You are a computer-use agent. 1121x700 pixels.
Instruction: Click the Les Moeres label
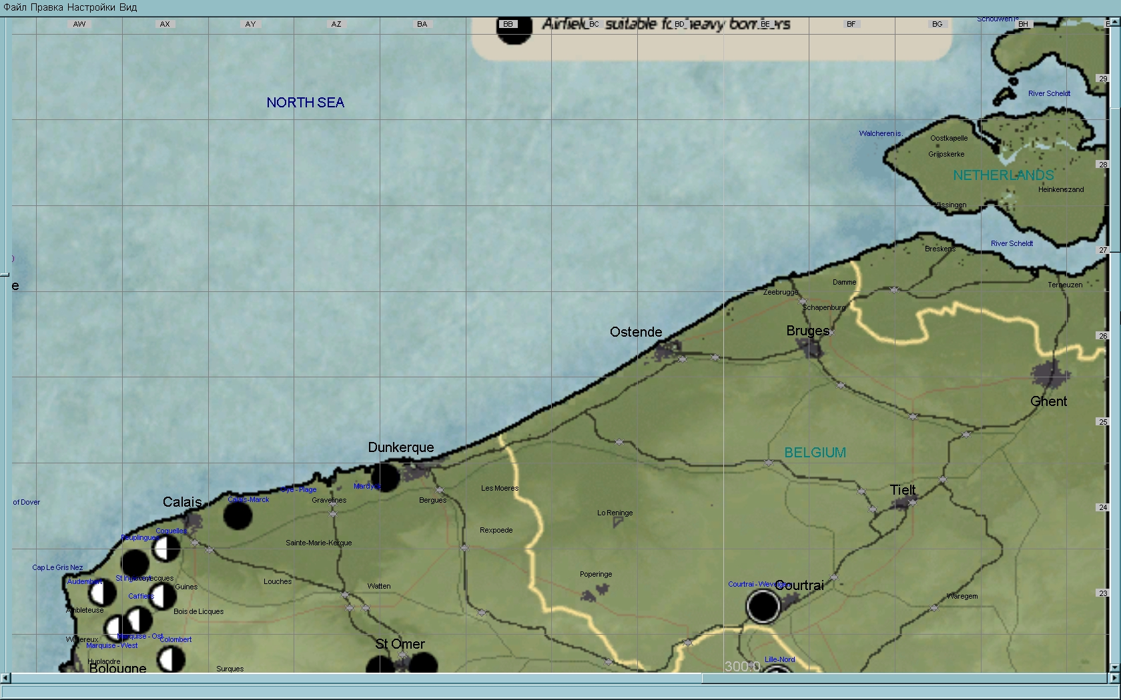(500, 488)
